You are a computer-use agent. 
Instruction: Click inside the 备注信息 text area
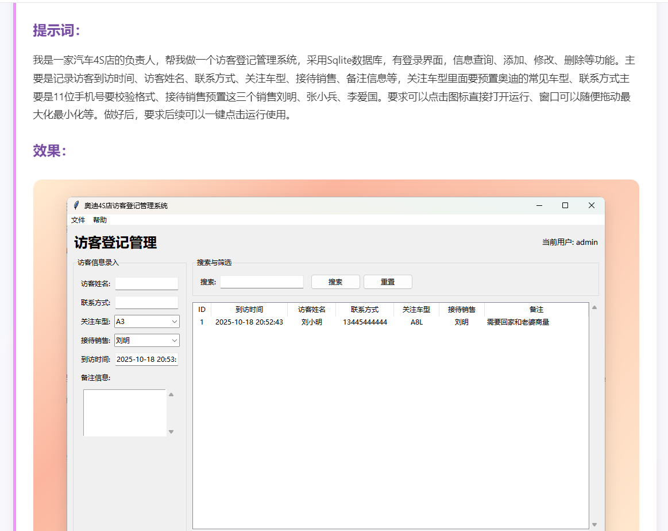point(125,412)
